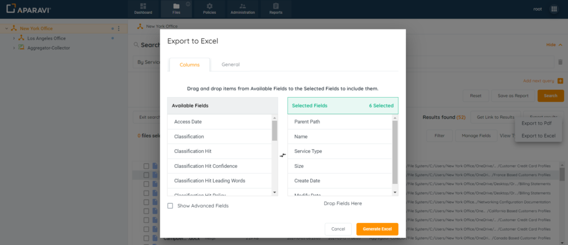
Task: Click the Cancel button
Action: click(x=338, y=229)
